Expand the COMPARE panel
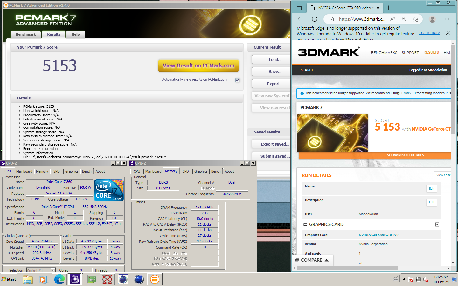Image resolution: width=458 pixels, height=286 pixels. [x=312, y=260]
